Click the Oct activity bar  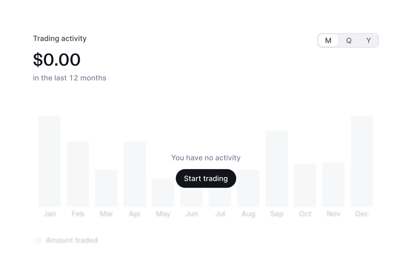pyautogui.click(x=305, y=185)
